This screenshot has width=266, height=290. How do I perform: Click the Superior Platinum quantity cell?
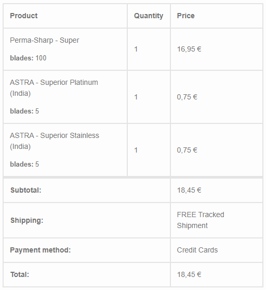pyautogui.click(x=149, y=97)
